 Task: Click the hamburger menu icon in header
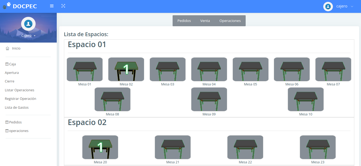pos(52,6)
